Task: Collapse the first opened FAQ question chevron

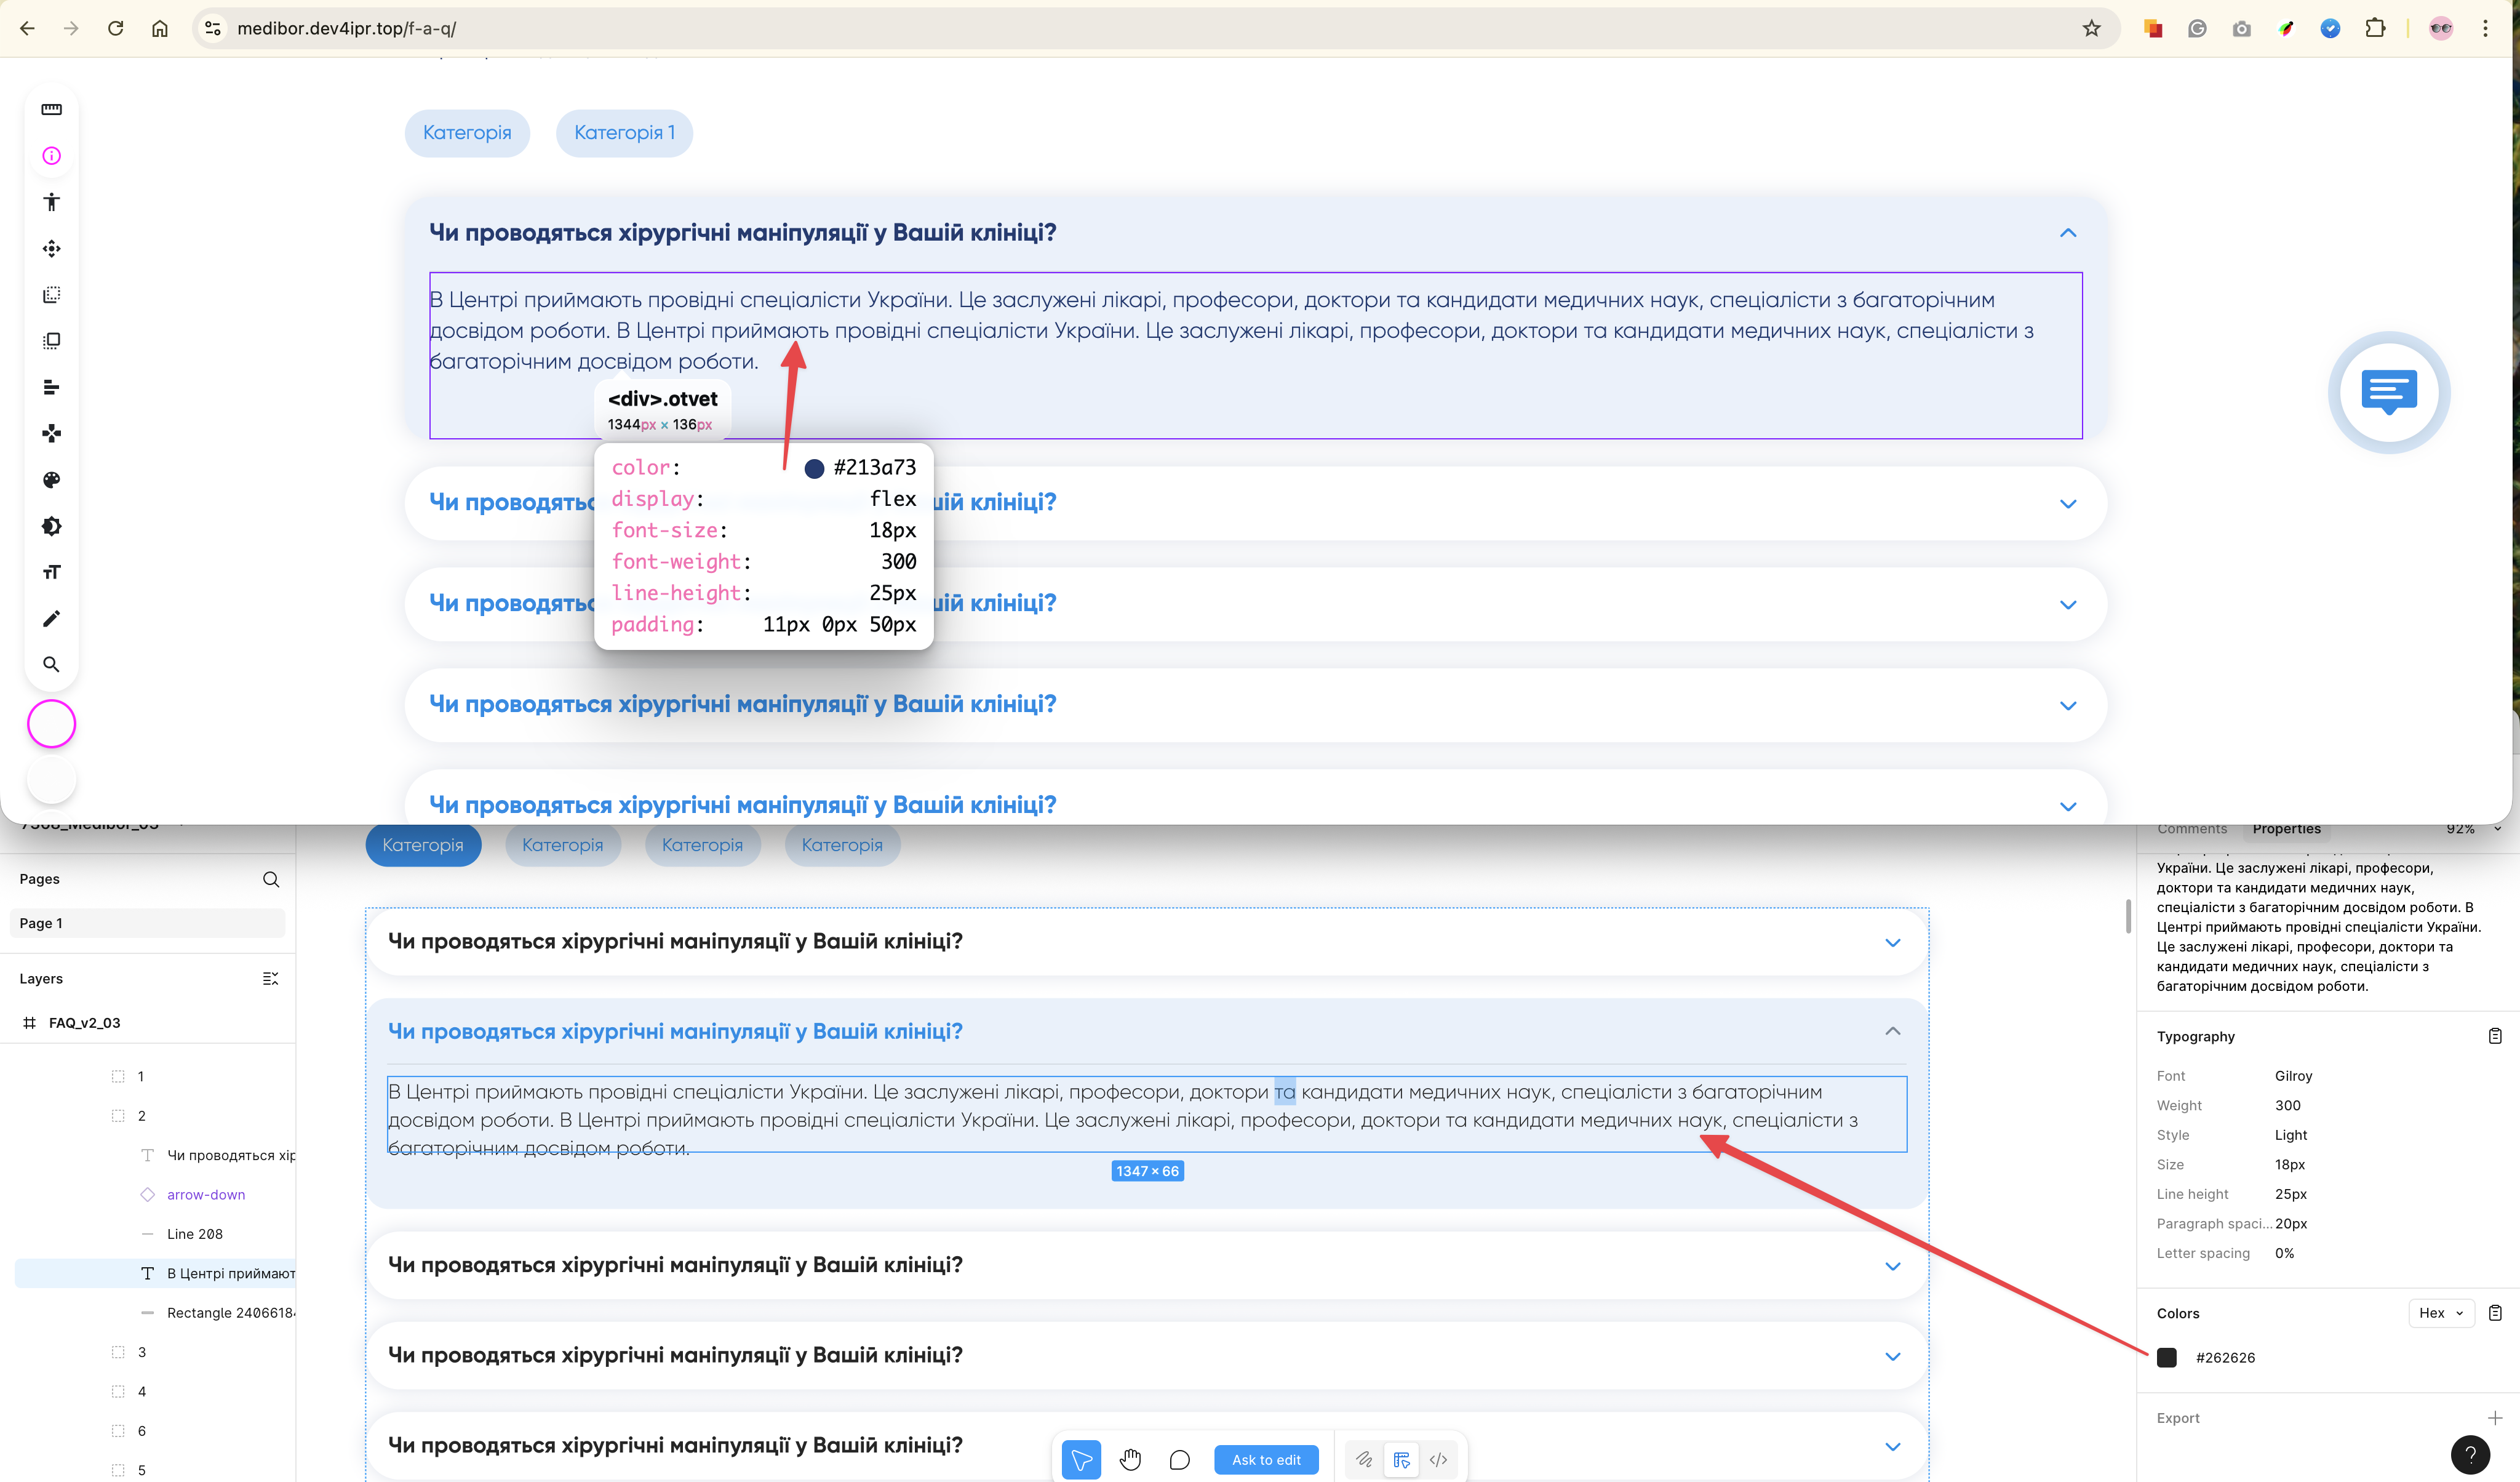Action: pos(2067,233)
